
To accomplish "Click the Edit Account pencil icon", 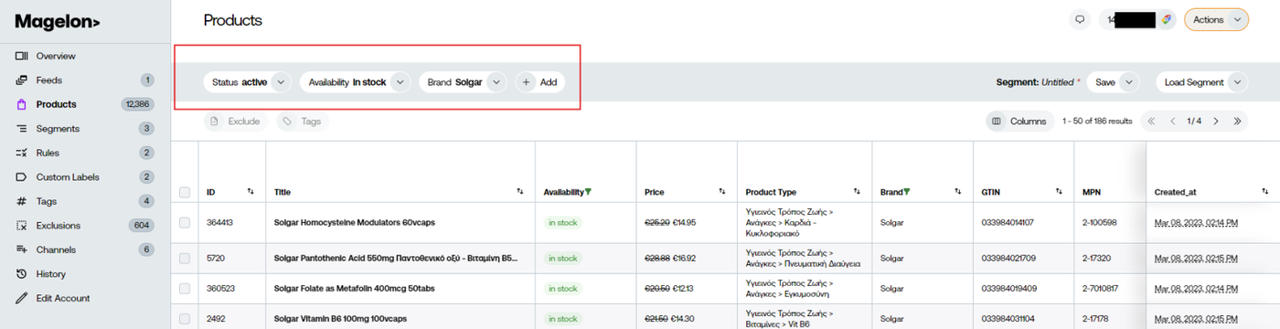I will click(22, 298).
